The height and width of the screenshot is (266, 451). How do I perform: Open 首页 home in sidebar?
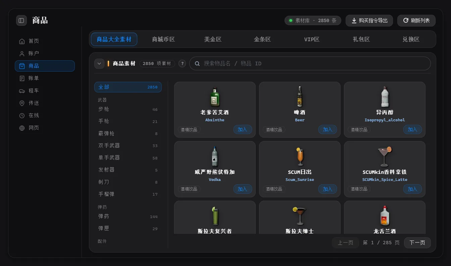[45, 41]
